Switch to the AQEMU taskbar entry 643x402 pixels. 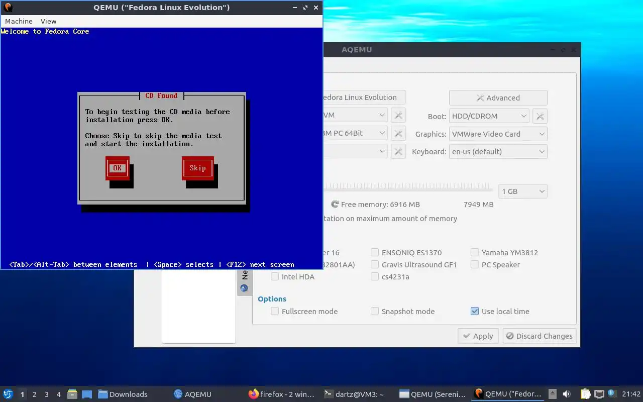[x=192, y=394]
